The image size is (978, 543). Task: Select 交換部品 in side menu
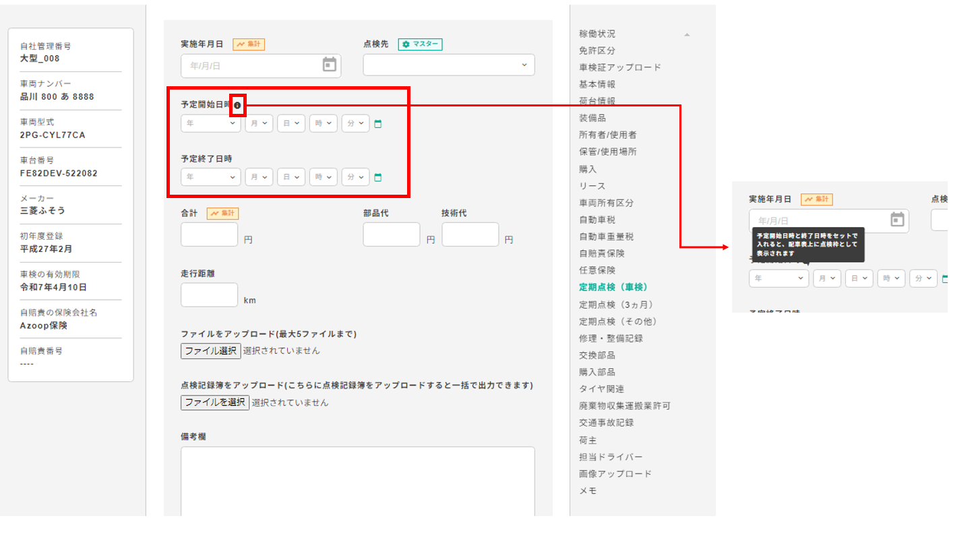pos(597,355)
